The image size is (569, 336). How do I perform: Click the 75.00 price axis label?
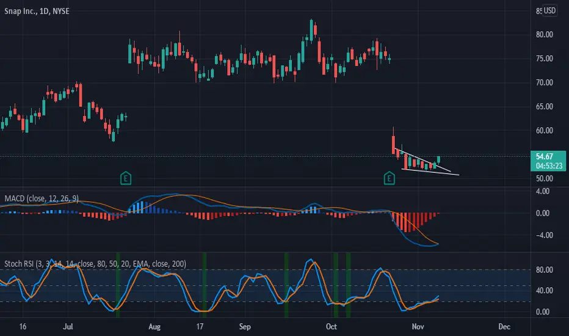(545, 59)
